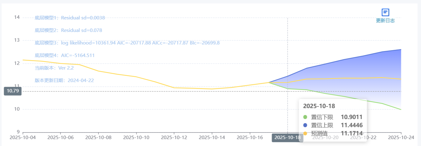
Task: Click yellow 预测值 dot in tooltip
Action: coord(305,133)
